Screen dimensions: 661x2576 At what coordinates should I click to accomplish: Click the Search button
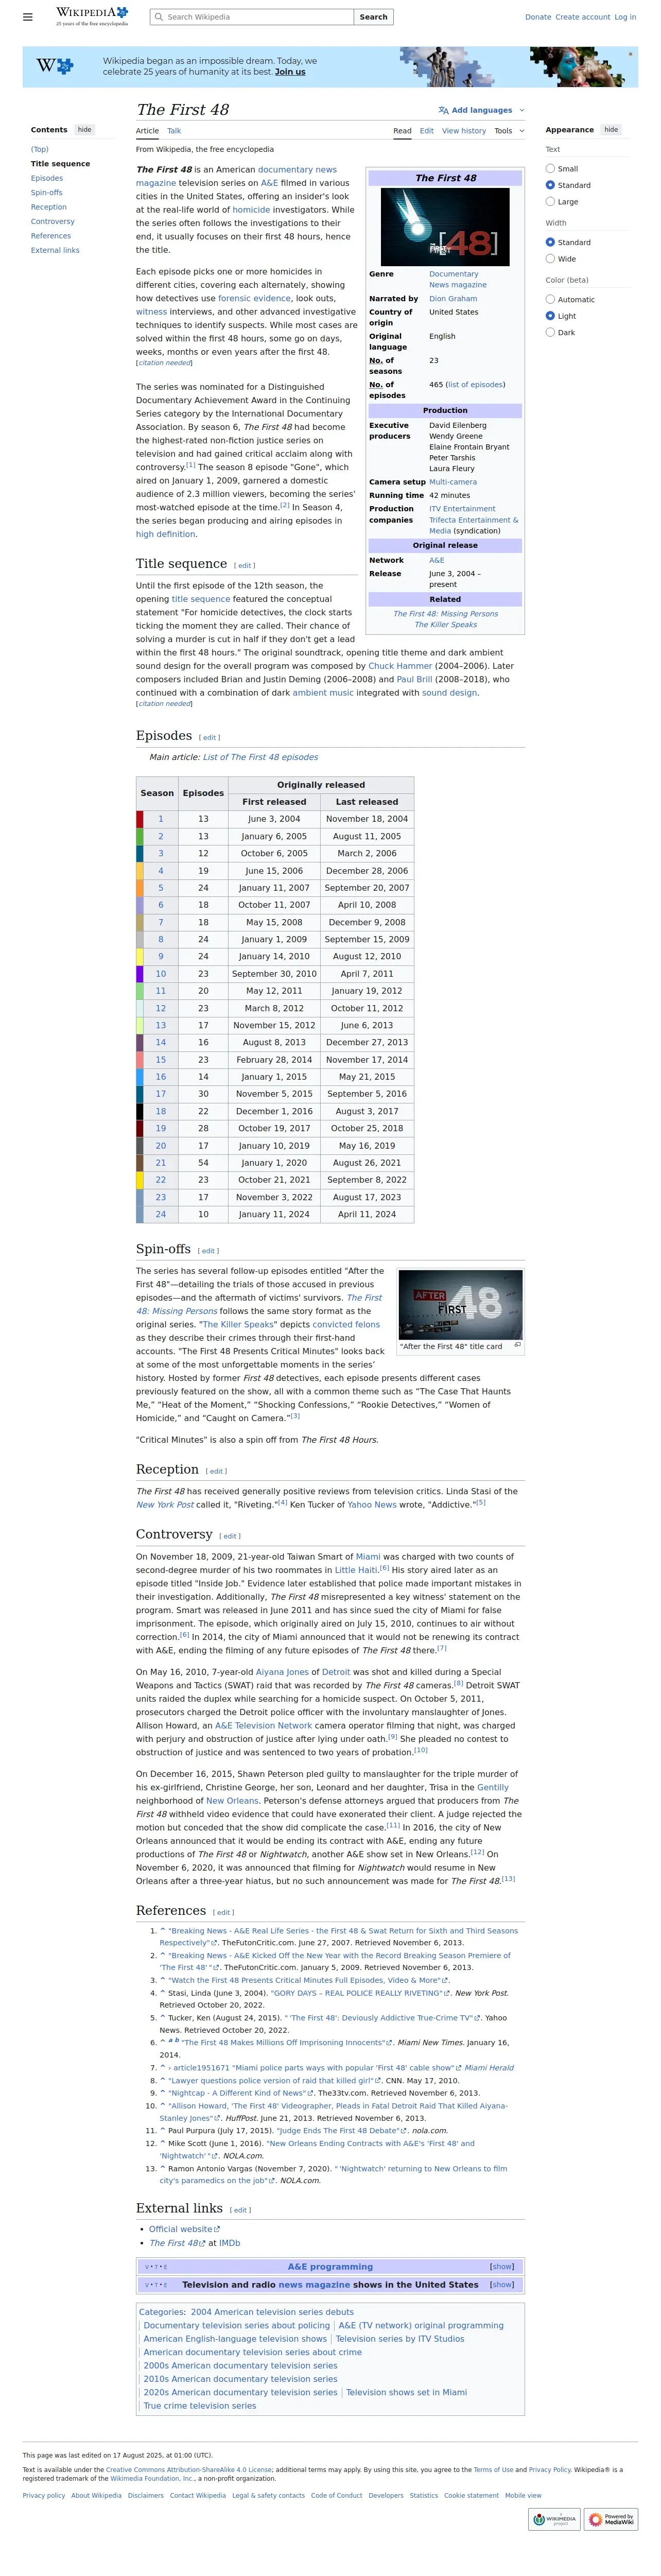point(374,17)
